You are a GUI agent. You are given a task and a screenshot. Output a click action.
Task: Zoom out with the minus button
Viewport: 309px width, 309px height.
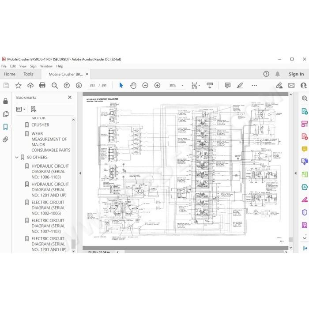145,85
